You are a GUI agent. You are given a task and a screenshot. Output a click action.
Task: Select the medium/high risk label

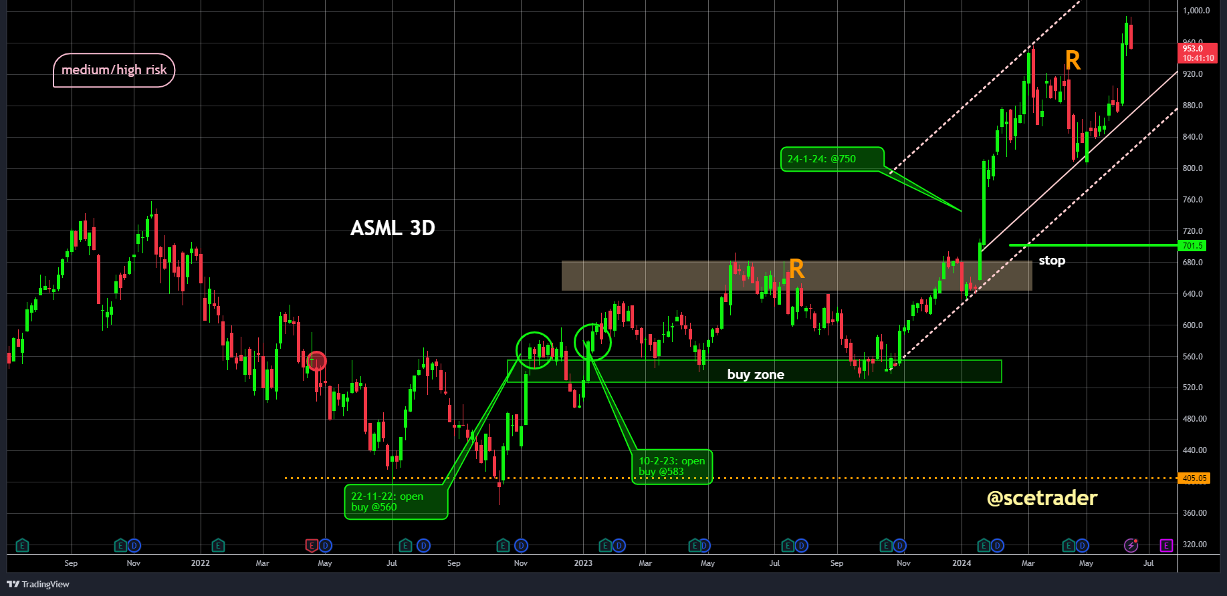click(x=114, y=70)
